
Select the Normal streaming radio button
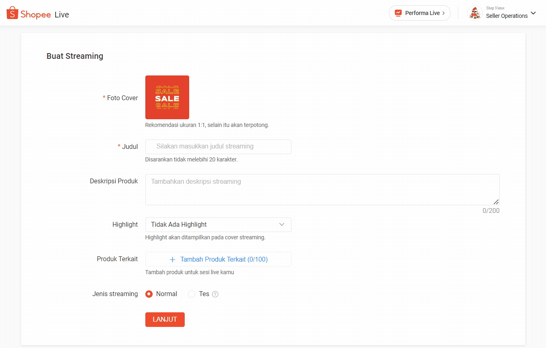149,294
